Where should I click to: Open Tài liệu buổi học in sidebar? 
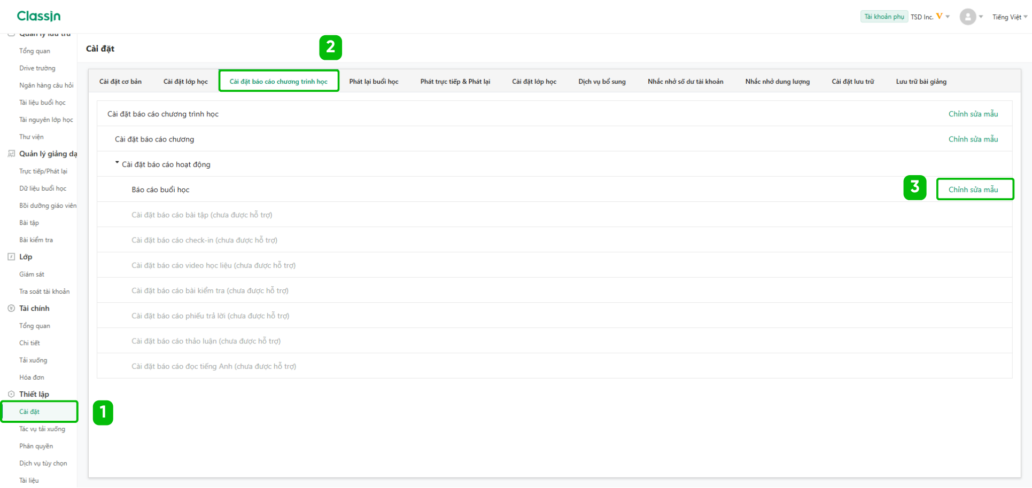42,103
